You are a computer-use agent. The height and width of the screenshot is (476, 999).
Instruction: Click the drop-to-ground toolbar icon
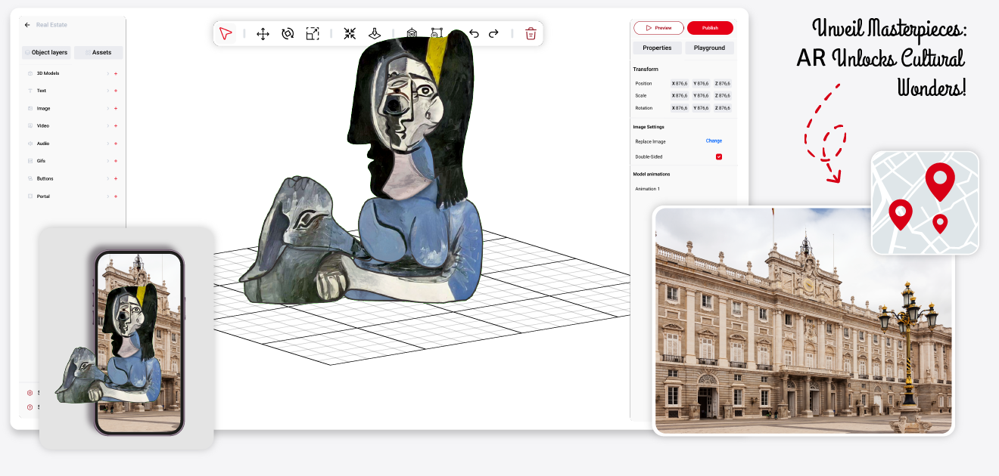click(x=375, y=33)
